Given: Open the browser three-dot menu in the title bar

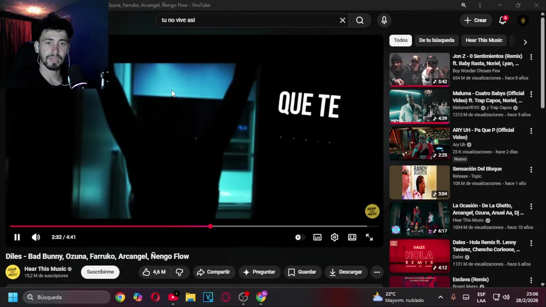Looking at the screenshot, I should click(x=480, y=5).
